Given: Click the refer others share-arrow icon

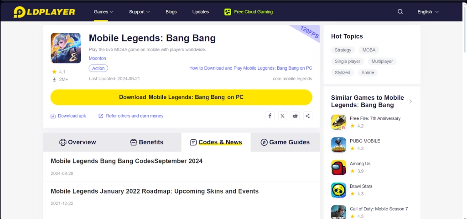Looking at the screenshot, I should click(101, 116).
